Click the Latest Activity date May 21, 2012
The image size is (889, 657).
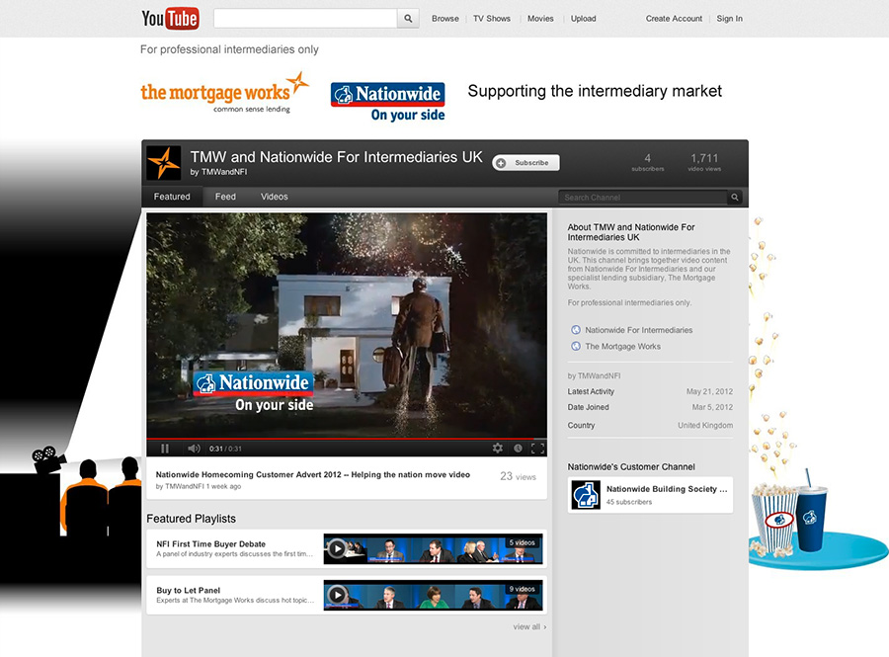[709, 391]
